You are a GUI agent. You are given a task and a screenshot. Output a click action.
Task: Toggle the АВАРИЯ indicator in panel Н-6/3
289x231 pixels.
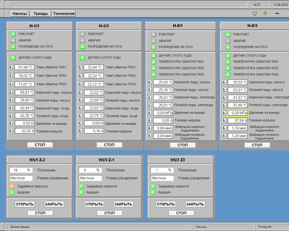pos(228,41)
